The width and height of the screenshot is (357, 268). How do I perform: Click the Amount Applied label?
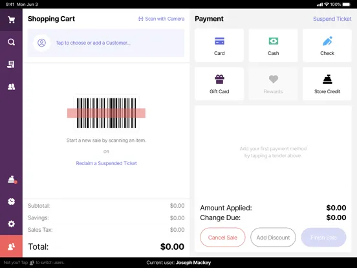click(226, 208)
